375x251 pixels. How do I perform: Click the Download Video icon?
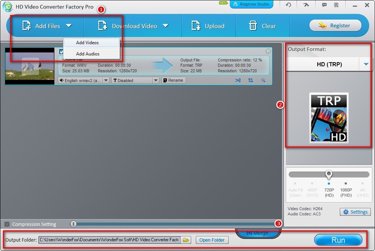pyautogui.click(x=102, y=25)
